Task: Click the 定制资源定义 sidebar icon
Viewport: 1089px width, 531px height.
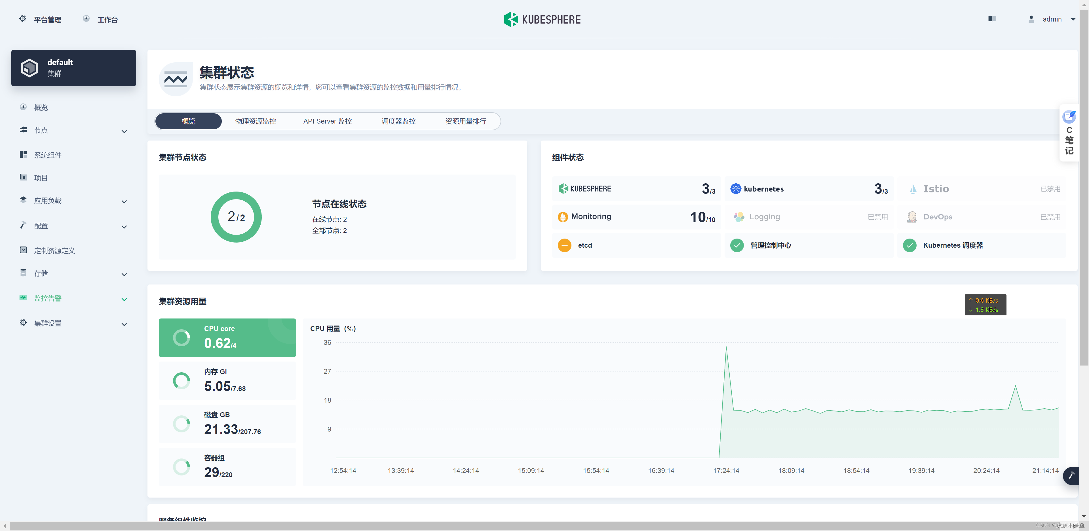Action: tap(23, 250)
